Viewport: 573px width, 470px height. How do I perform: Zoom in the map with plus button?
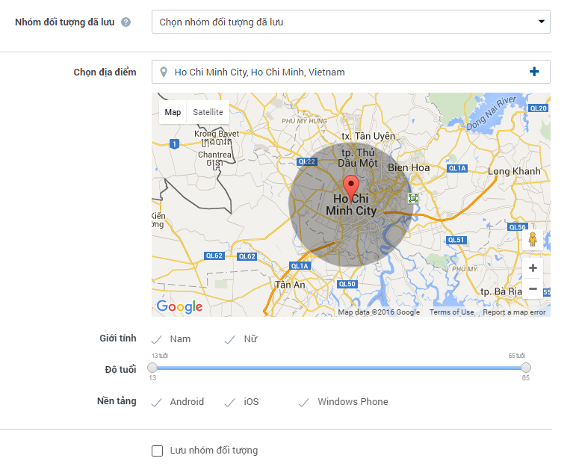click(x=533, y=268)
